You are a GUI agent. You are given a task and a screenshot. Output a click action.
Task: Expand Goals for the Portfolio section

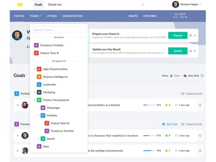pos(191,94)
